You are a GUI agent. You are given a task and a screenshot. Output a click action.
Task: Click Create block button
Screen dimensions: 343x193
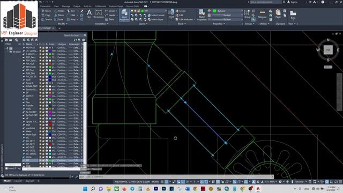[181, 11]
